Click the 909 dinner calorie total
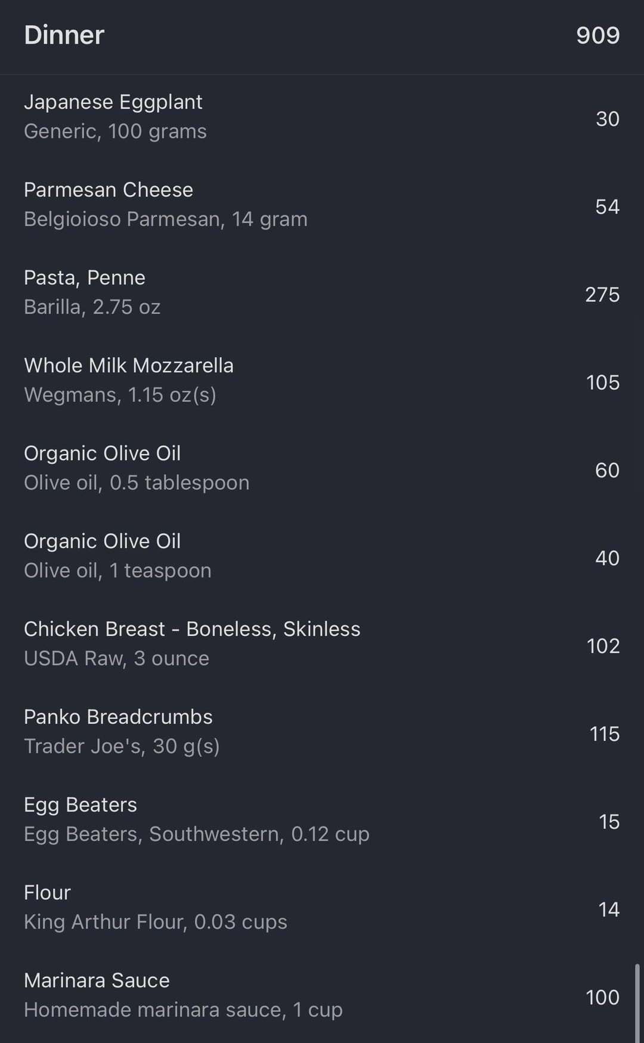The width and height of the screenshot is (644, 1043). (x=597, y=35)
